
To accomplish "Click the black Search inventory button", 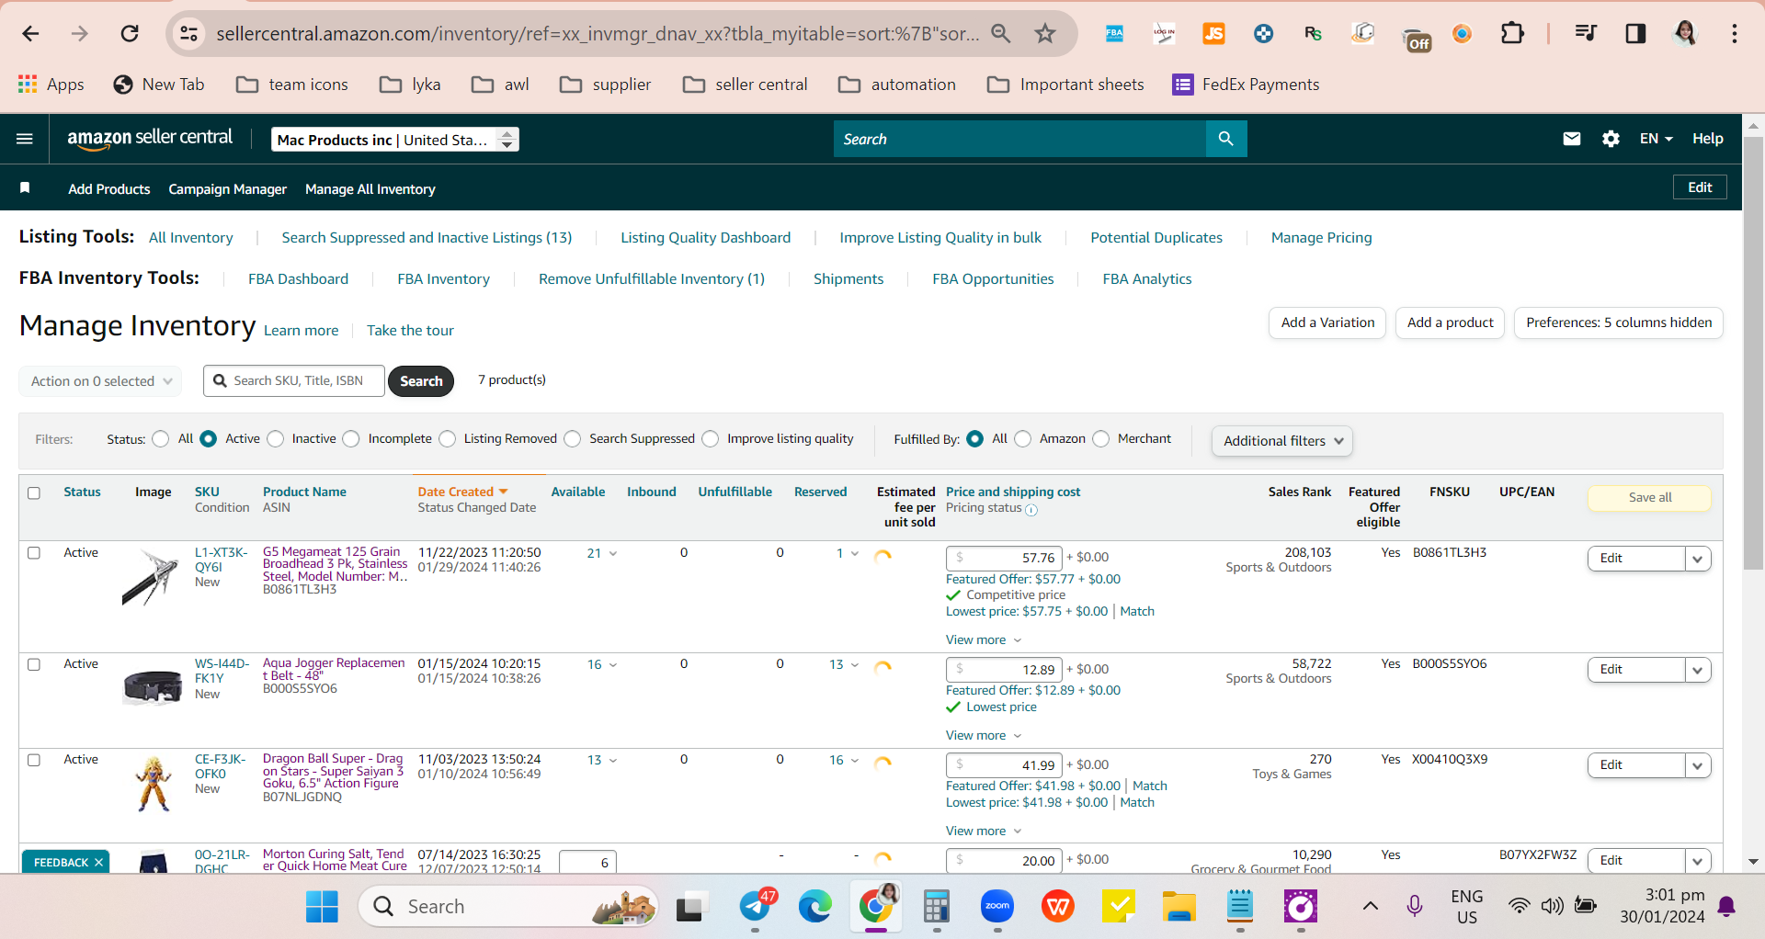I will [421, 381].
